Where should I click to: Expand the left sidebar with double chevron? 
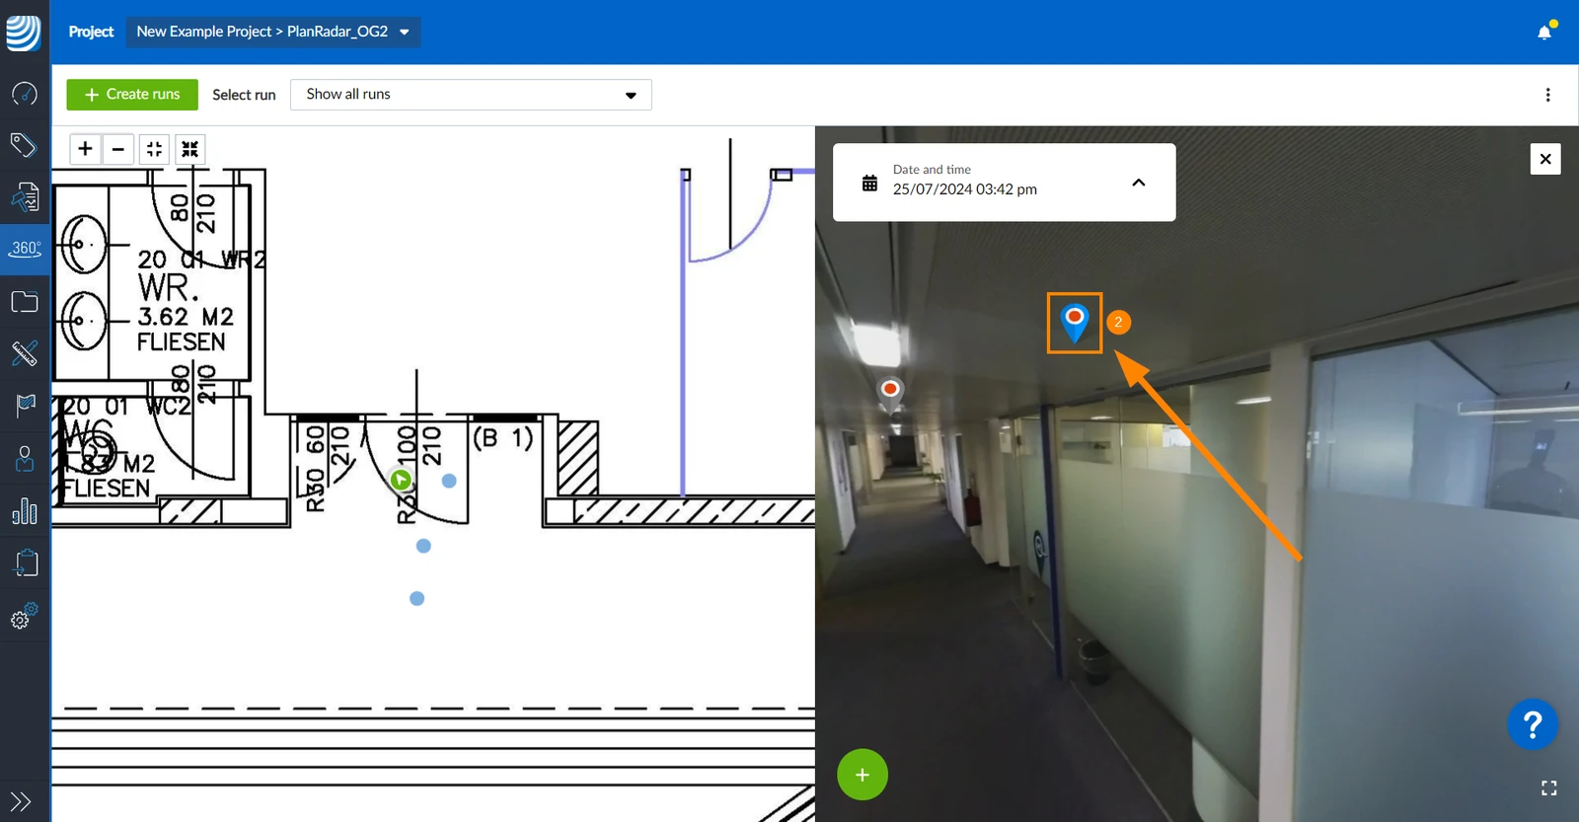coord(21,801)
